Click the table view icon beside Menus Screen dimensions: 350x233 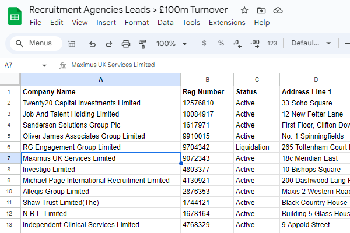click(x=72, y=44)
